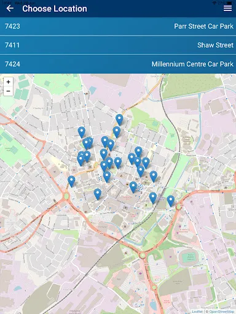
Task: Open the Leaflet attribution link
Action: (x=197, y=312)
